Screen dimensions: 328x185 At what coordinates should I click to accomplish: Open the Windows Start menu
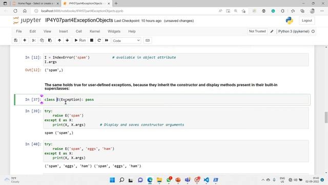tap(112, 180)
